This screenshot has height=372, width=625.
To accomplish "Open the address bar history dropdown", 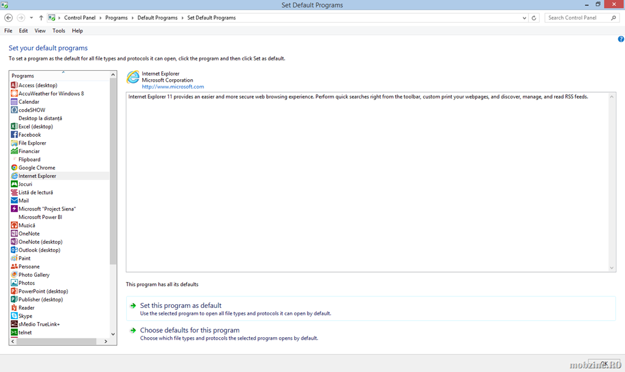I will tap(524, 18).
